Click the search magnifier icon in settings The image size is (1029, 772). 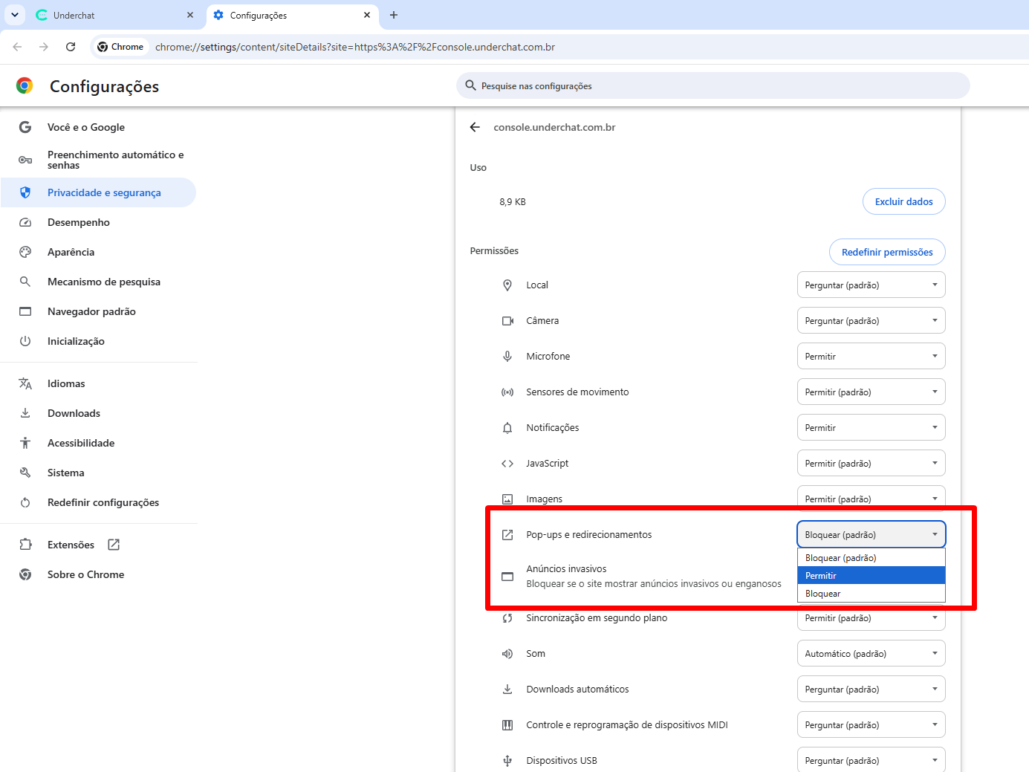[x=470, y=85]
